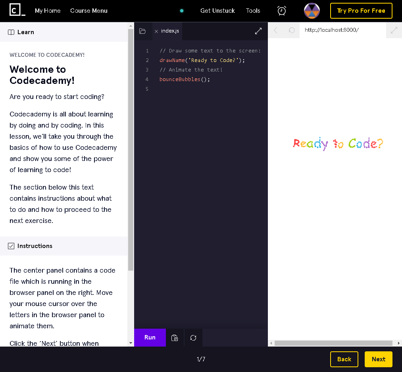Image resolution: width=402 pixels, height=372 pixels.
Task: Refresh the browser preview panel
Action: pyautogui.click(x=292, y=30)
